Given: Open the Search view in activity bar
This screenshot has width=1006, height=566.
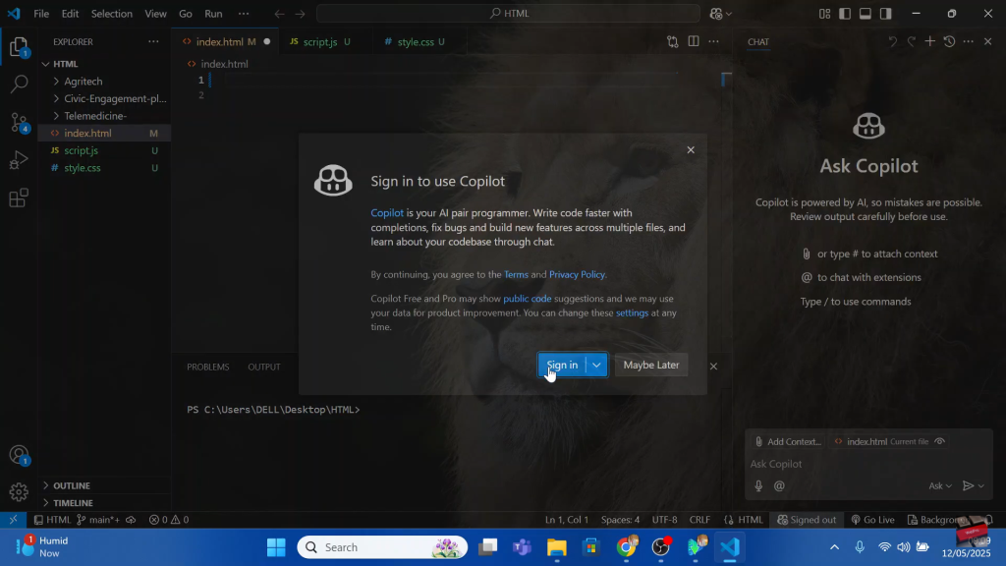Looking at the screenshot, I should [20, 84].
